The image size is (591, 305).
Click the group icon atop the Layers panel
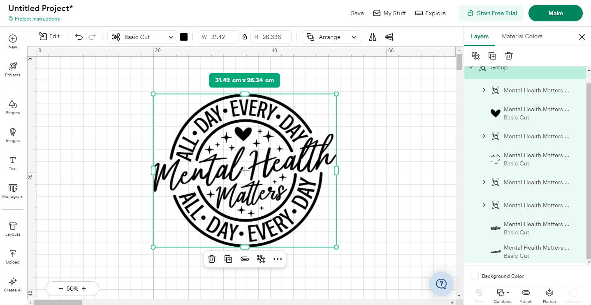[x=476, y=56]
